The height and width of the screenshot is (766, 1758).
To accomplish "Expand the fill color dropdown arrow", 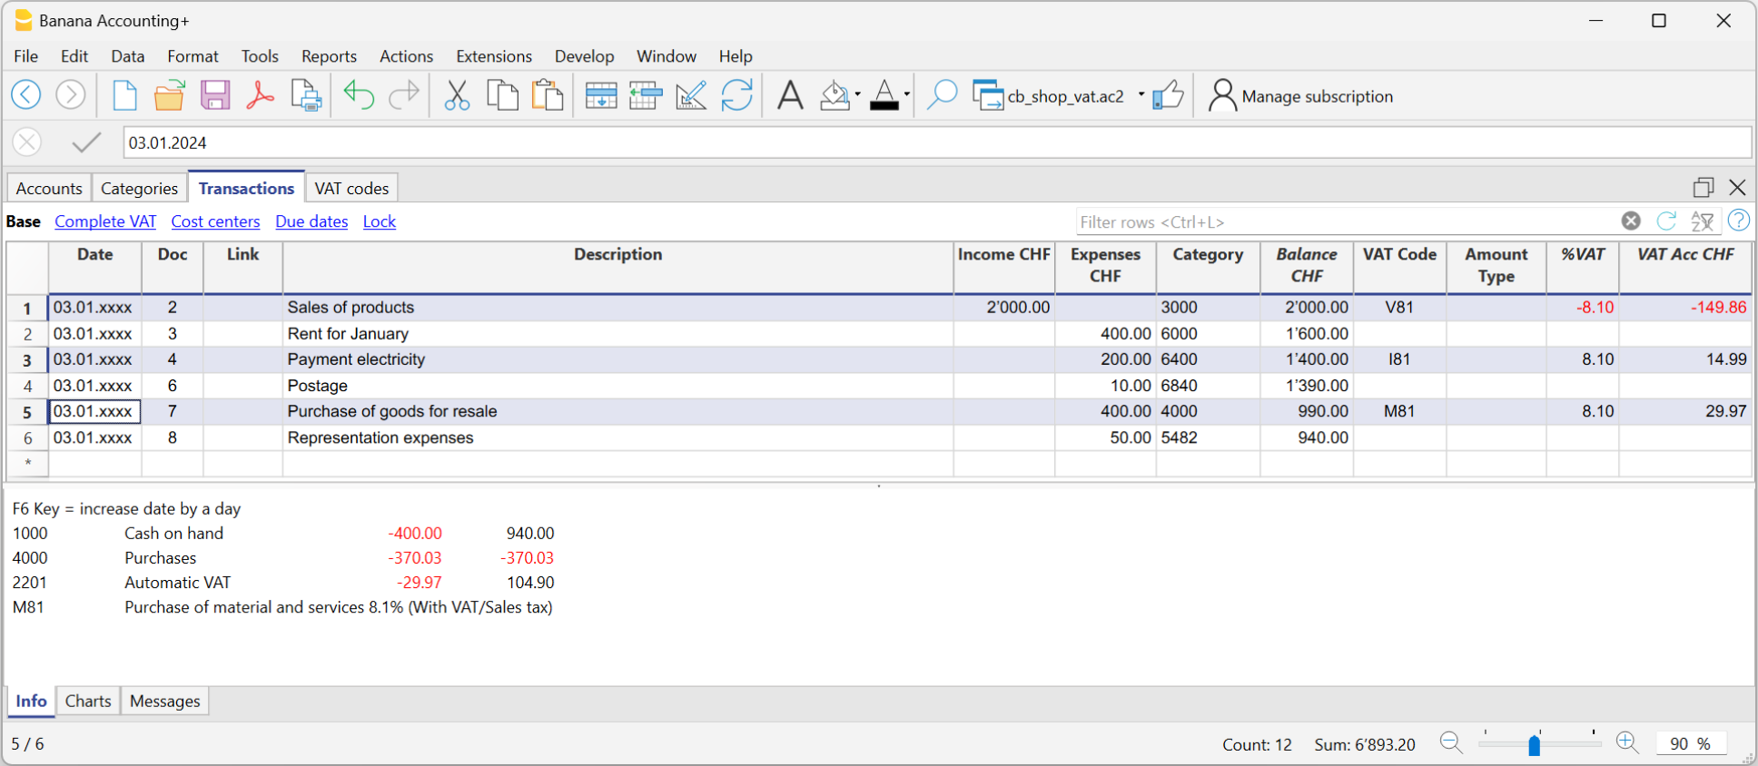I will (x=857, y=94).
